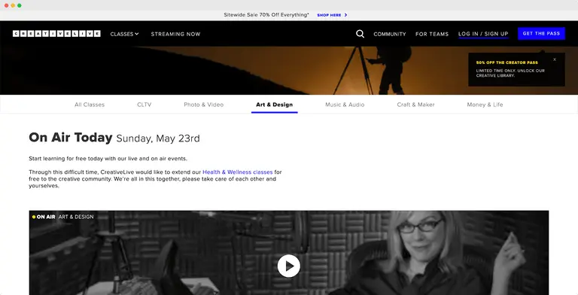578x295 pixels.
Task: Click Log In / Sign Up link
Action: [x=483, y=34]
